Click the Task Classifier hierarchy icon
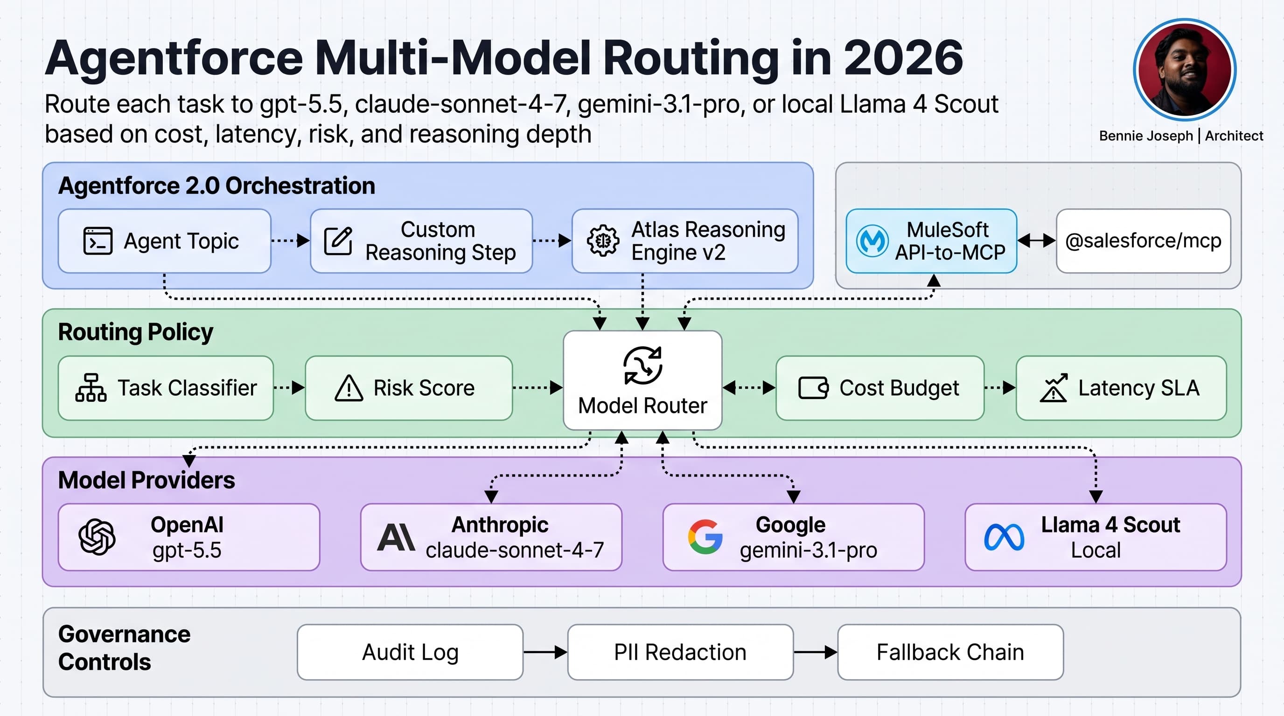The width and height of the screenshot is (1284, 716). (91, 388)
